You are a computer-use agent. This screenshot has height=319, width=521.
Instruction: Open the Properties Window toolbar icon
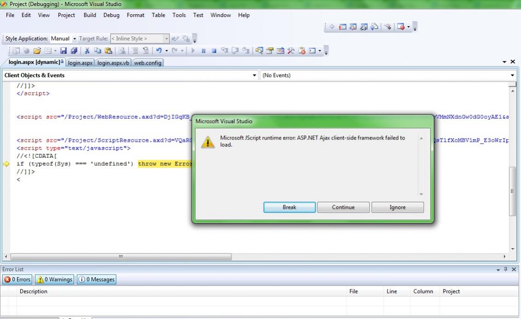point(270,51)
